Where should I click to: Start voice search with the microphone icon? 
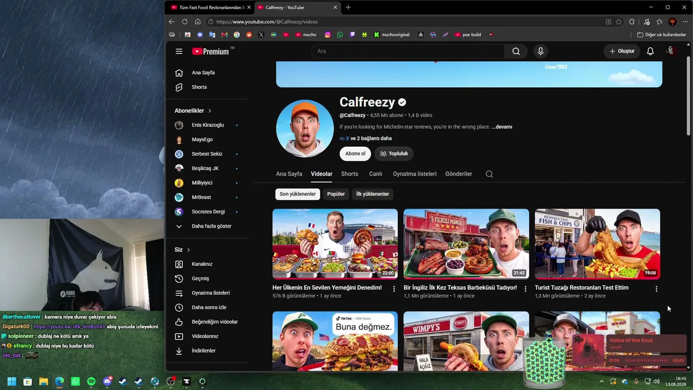click(540, 51)
